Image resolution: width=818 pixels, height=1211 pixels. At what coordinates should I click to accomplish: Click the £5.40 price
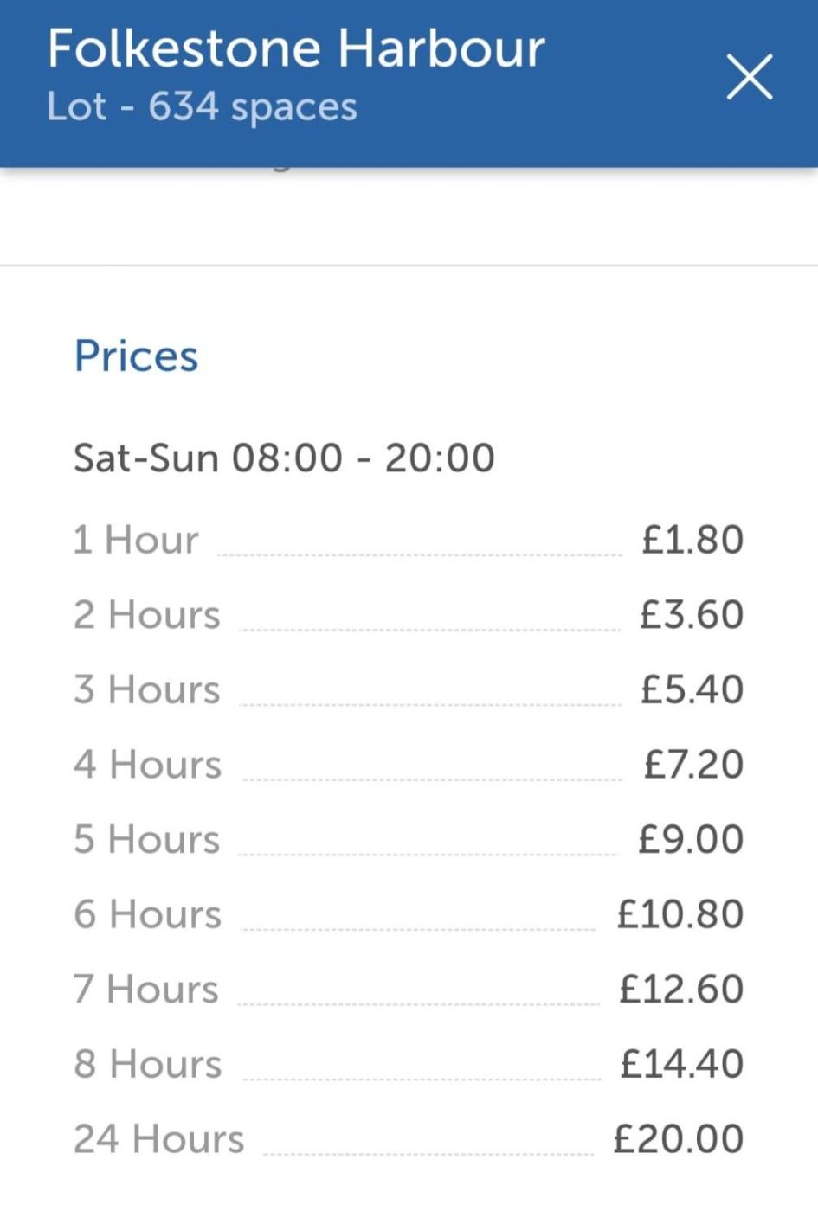(x=692, y=690)
